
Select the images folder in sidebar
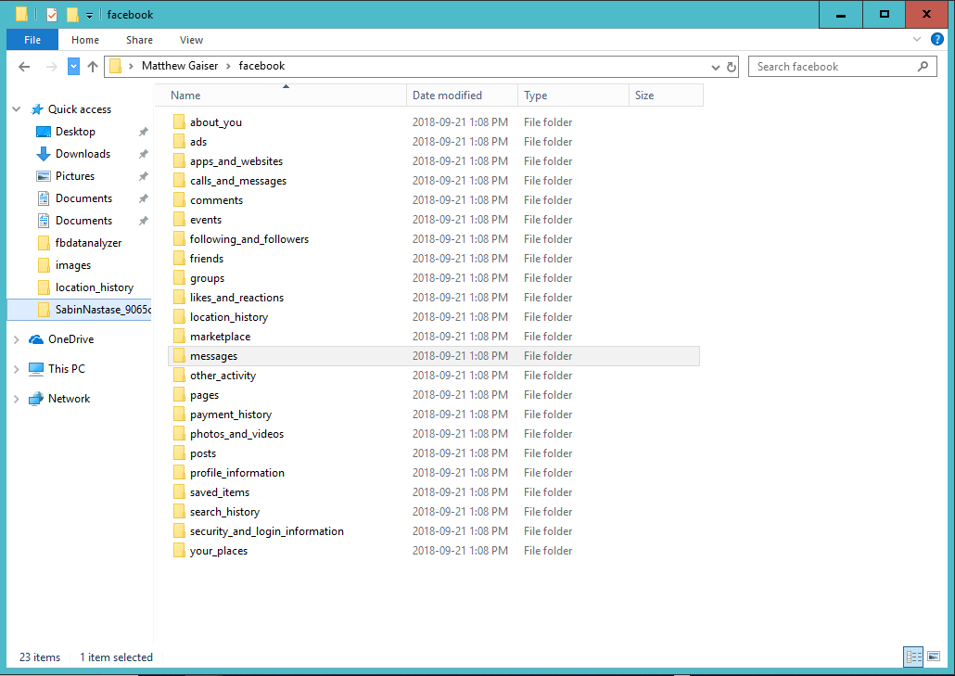(73, 265)
